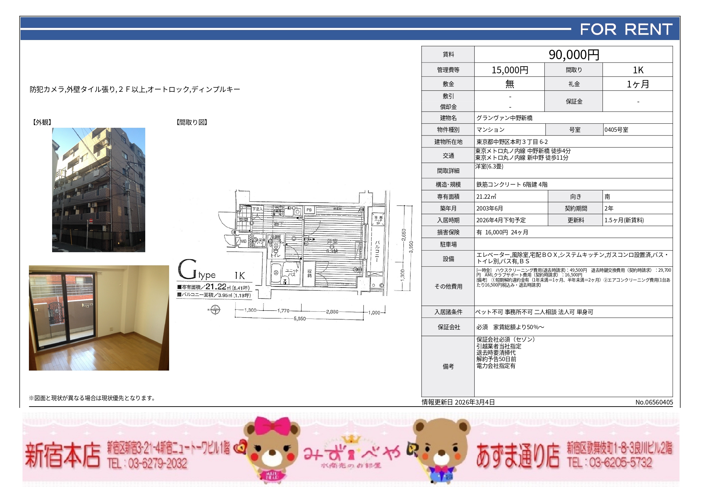This screenshot has width=702, height=497.
Task: Click the あずま通り店 store name
Action: pyautogui.click(x=518, y=456)
